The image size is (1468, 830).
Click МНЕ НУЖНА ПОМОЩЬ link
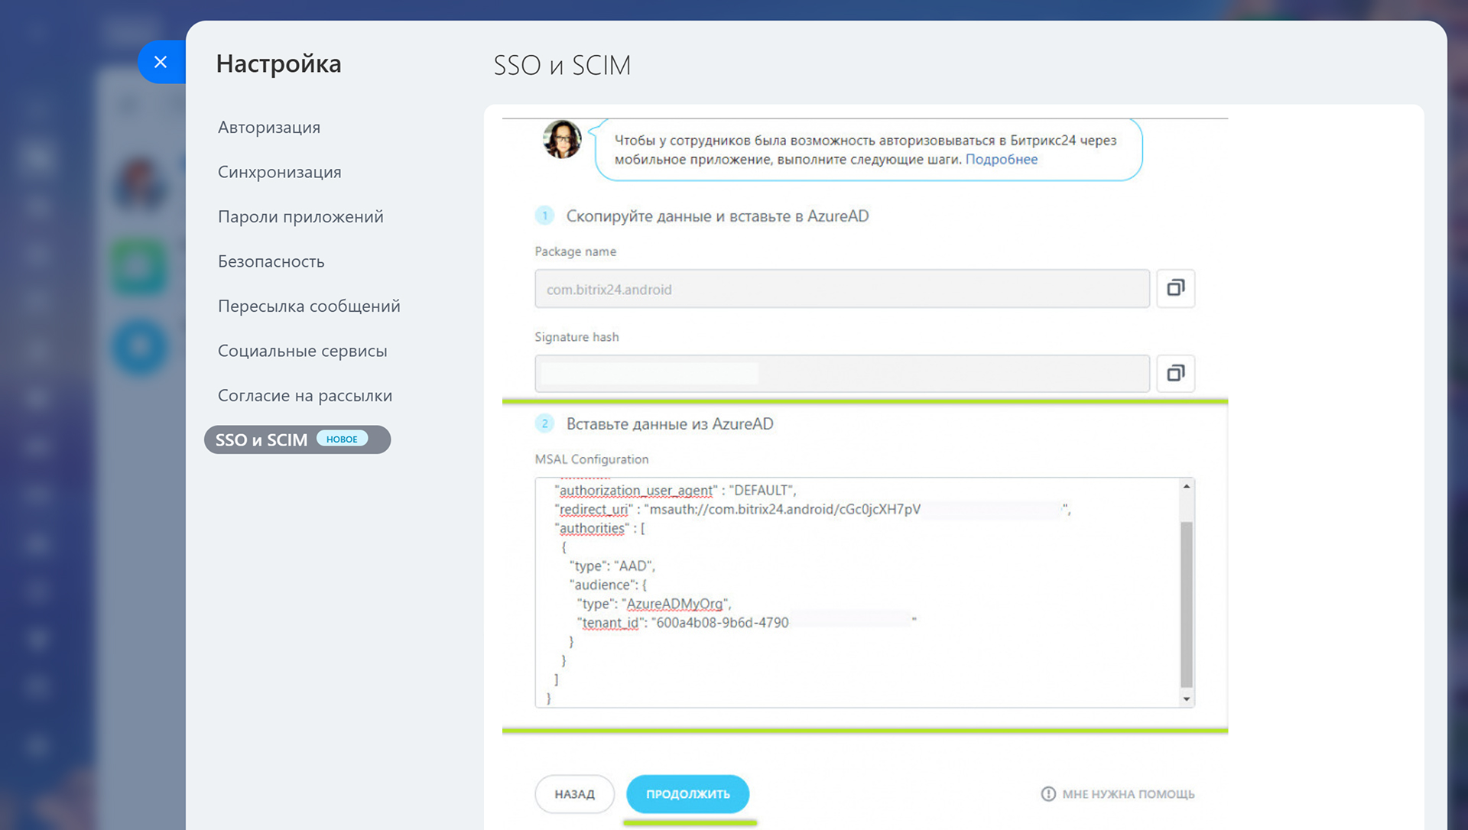(x=1128, y=794)
